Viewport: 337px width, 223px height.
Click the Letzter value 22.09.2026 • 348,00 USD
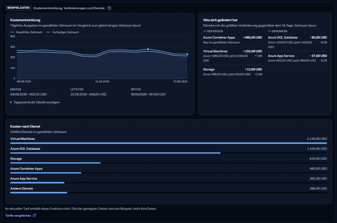88,94
